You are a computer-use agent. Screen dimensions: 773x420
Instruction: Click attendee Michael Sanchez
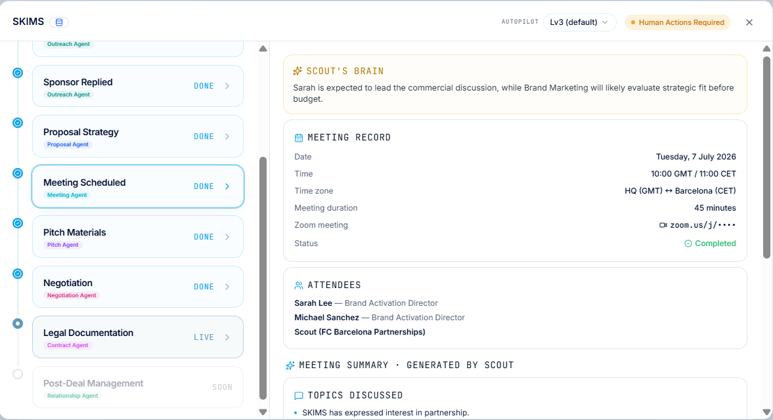326,318
